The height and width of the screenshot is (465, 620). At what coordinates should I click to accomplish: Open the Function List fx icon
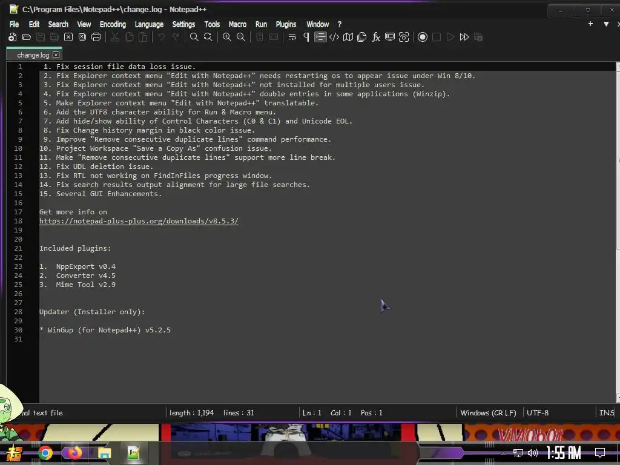click(376, 37)
